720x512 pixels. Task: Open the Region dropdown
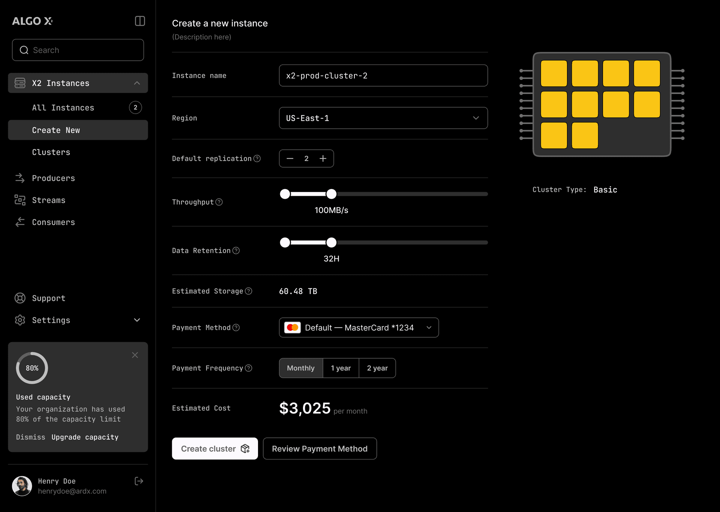(383, 118)
